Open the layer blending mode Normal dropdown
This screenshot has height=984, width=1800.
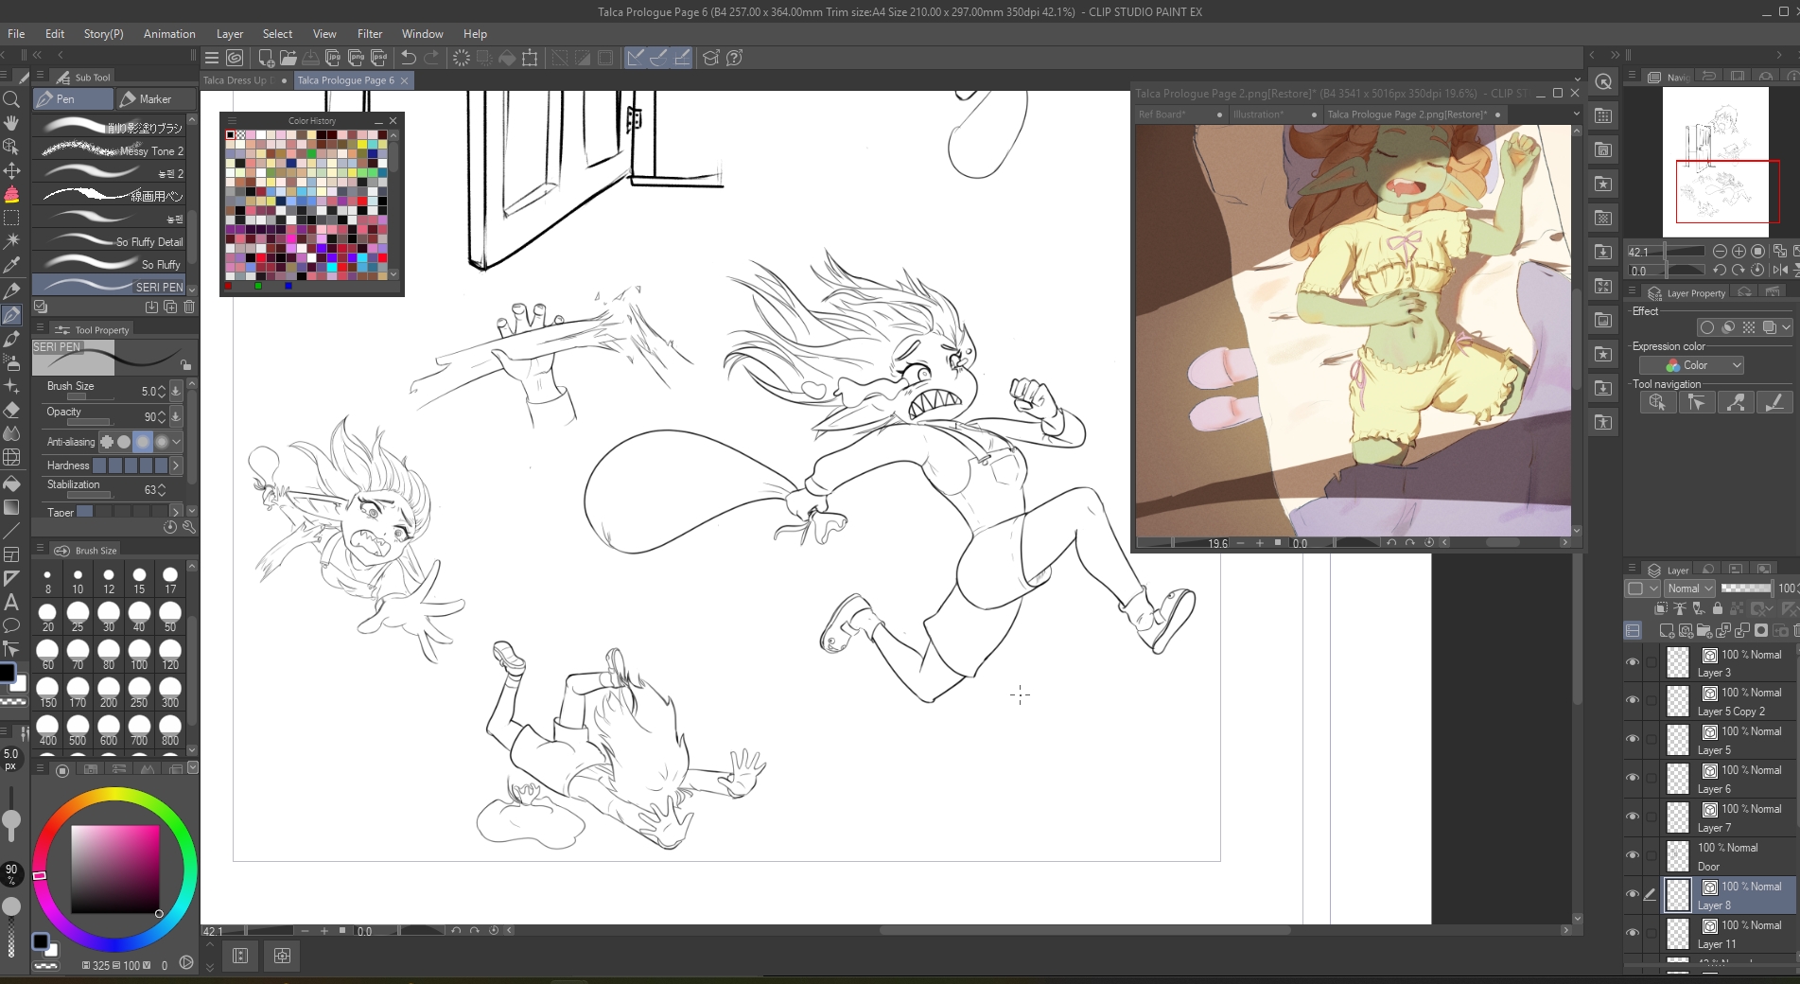(1689, 589)
